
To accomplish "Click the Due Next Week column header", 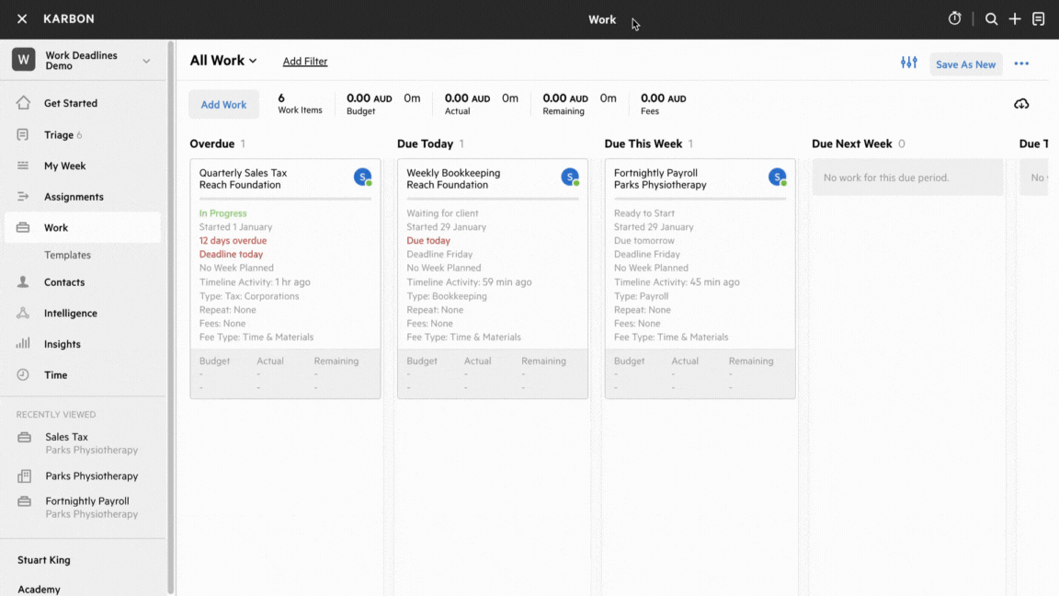I will 851,143.
